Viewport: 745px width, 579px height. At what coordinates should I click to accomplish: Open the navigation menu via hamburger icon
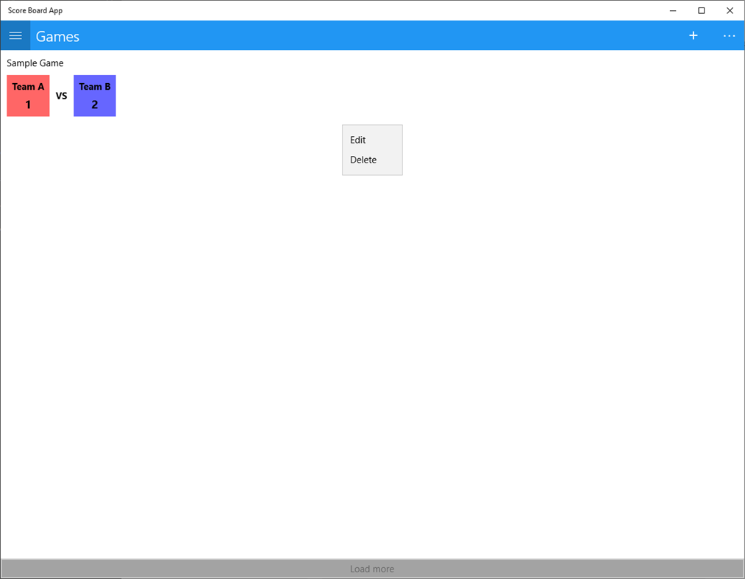(x=15, y=35)
